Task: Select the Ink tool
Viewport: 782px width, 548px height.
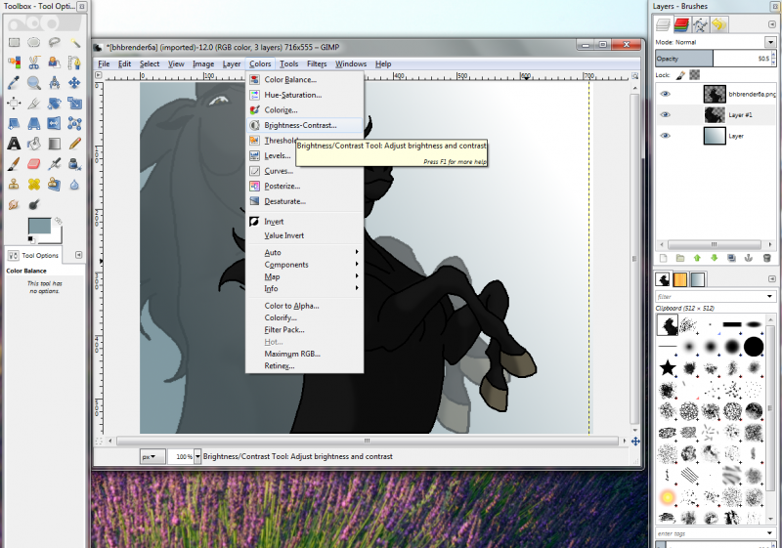Action: pyautogui.click(x=75, y=164)
